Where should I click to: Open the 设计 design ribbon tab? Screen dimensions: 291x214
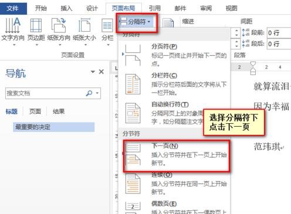click(x=92, y=8)
